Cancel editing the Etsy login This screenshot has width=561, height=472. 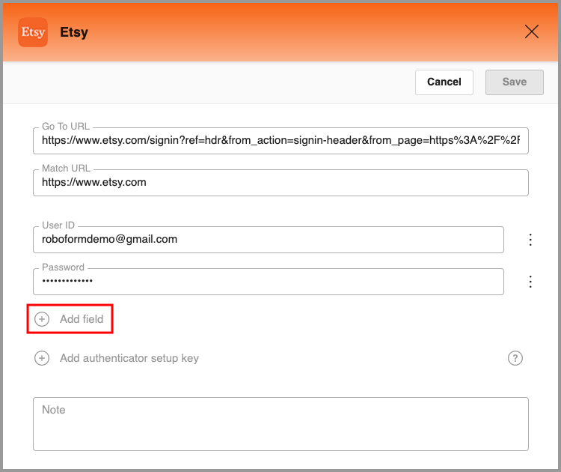pos(444,82)
